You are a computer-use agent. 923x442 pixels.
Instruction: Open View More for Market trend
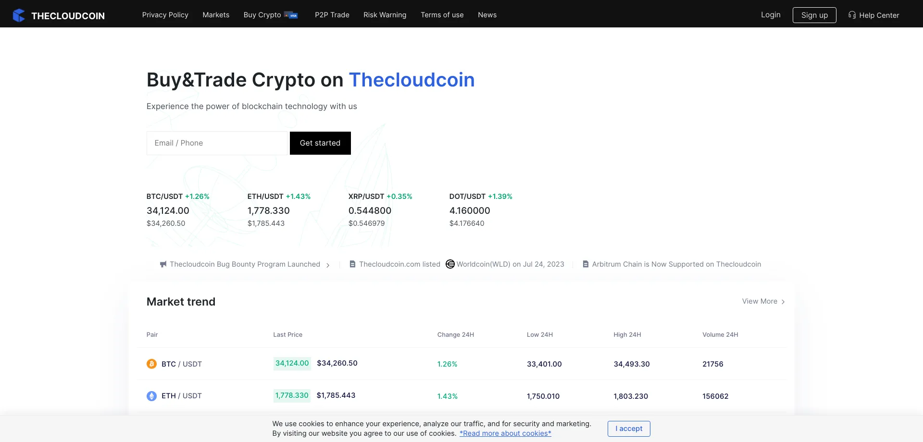click(763, 301)
